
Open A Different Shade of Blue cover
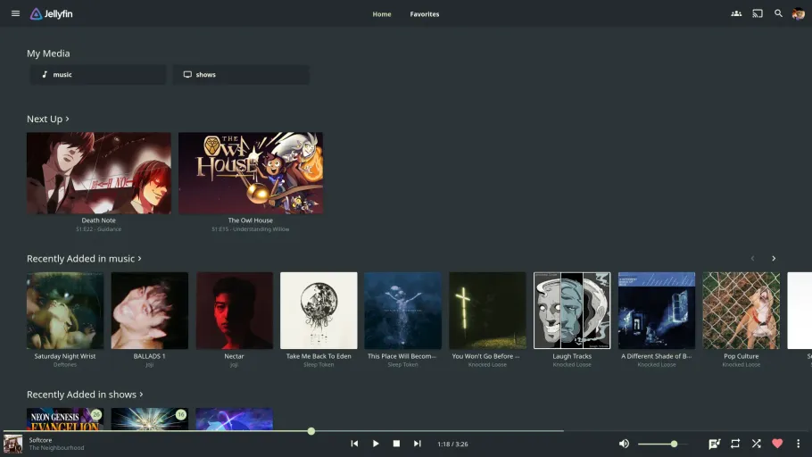tap(657, 311)
